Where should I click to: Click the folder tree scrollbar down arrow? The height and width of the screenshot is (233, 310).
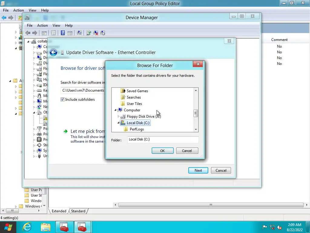(196, 130)
